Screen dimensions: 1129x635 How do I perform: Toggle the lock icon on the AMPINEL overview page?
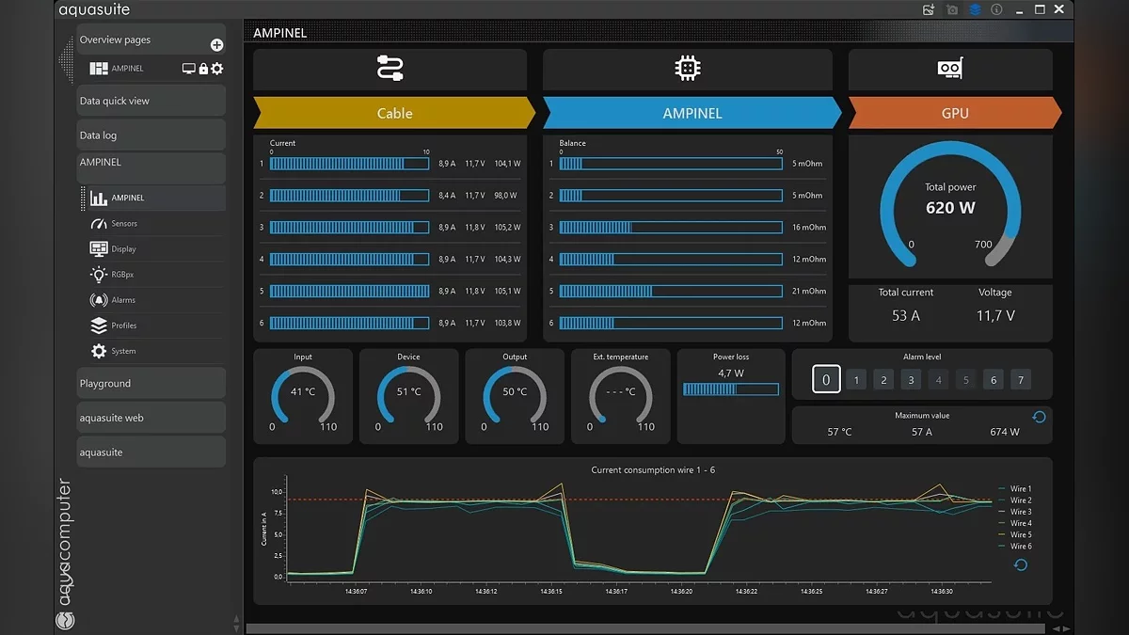point(203,69)
